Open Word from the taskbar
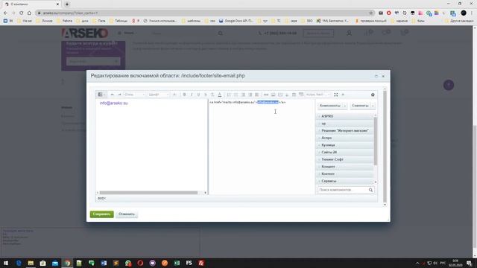 104,263
